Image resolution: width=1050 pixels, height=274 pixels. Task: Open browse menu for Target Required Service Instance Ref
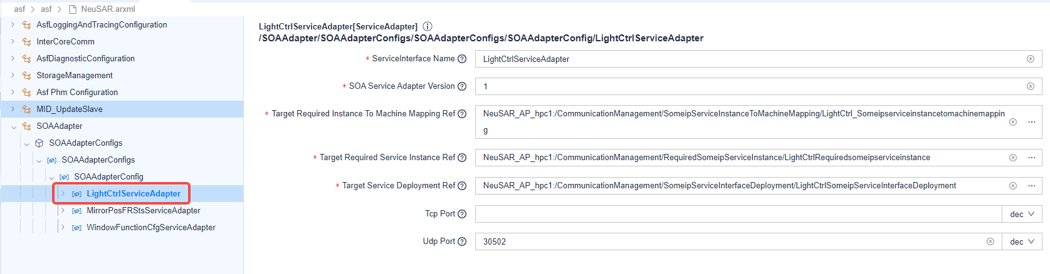[x=1031, y=158]
